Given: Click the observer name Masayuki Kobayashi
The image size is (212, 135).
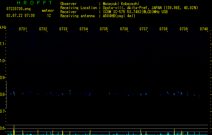Looking at the screenshot, I should pos(121,4).
